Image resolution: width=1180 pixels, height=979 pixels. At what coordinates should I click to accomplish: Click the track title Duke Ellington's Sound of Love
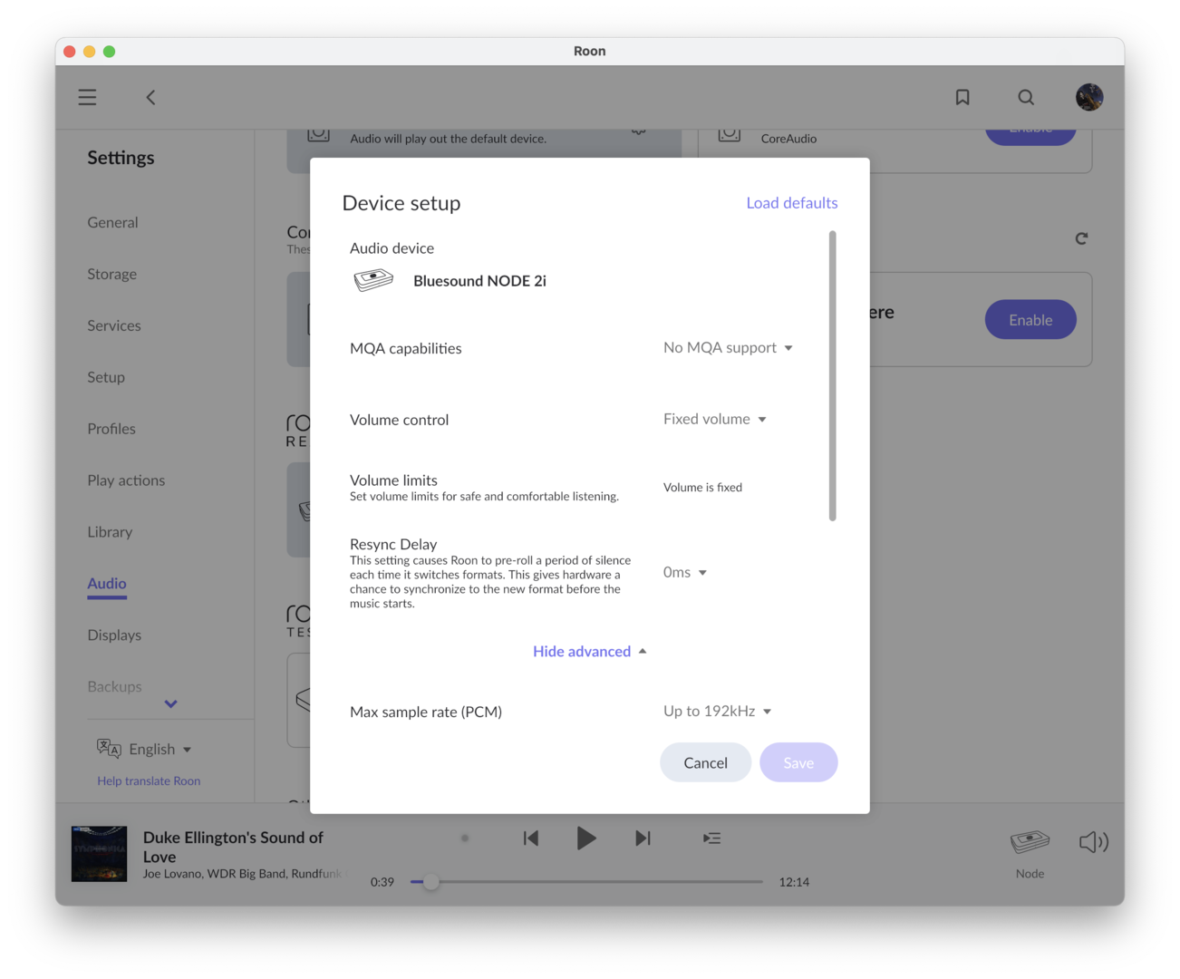233,847
